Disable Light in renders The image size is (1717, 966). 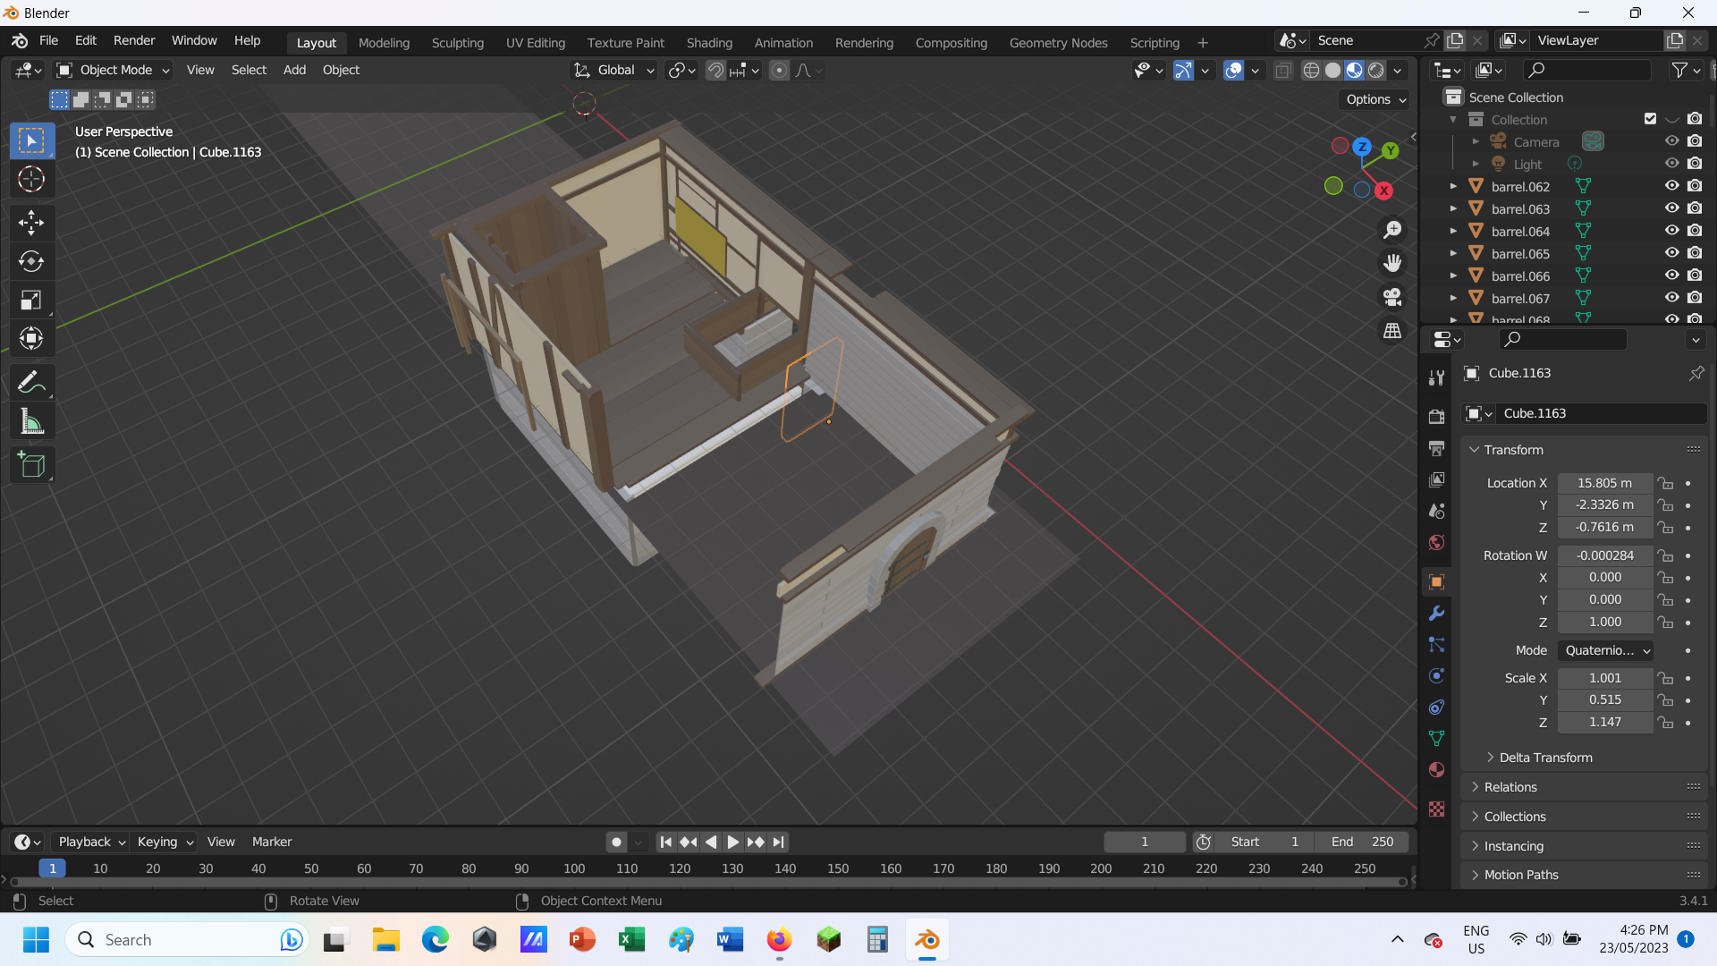tap(1695, 164)
